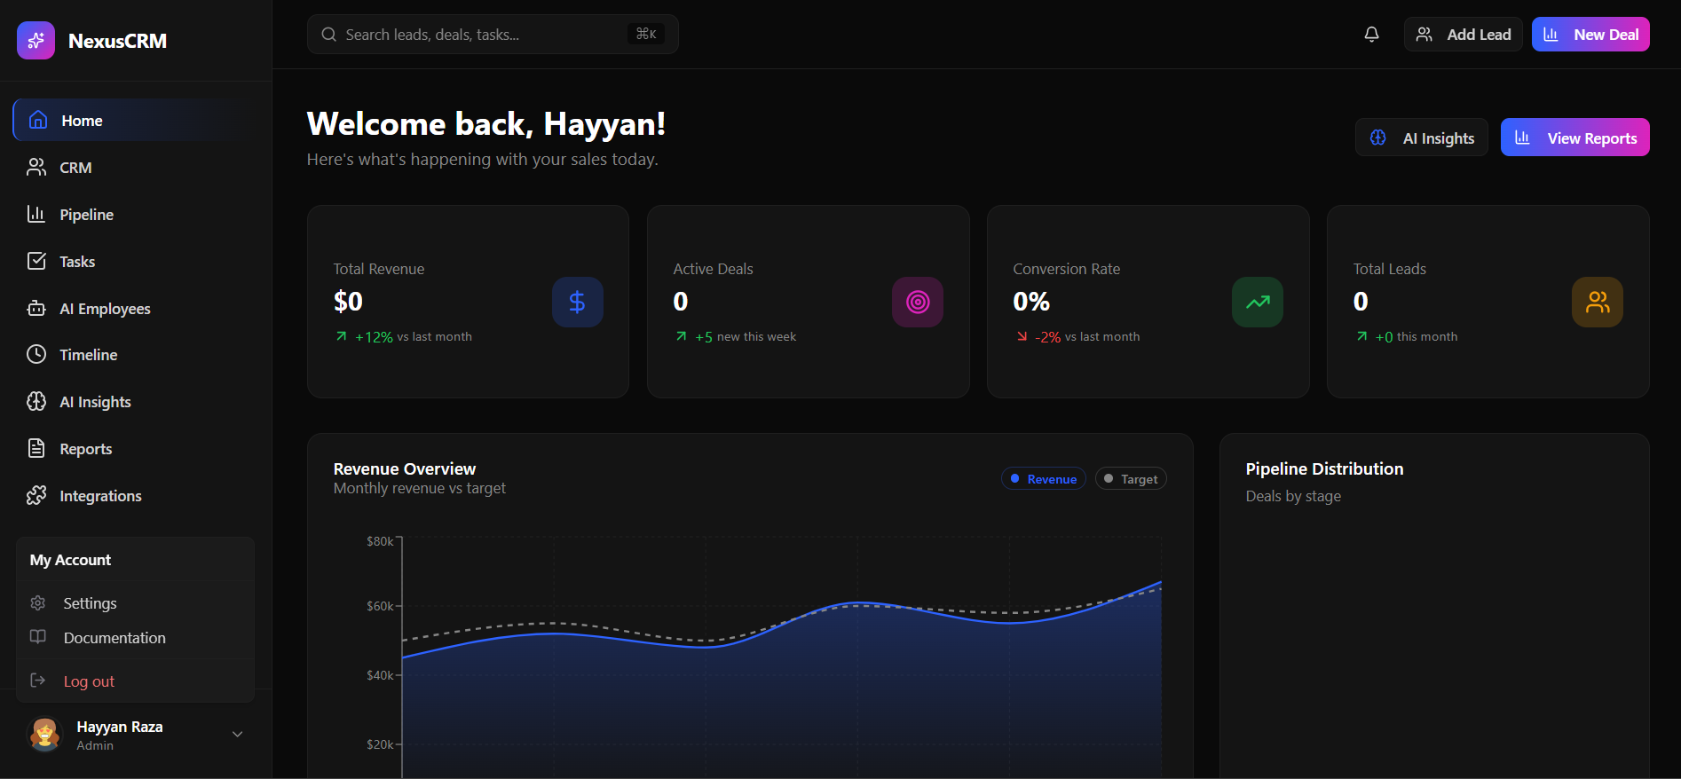Click the log out arrow icon
Viewport: 1681px width, 779px height.
pyautogui.click(x=38, y=681)
